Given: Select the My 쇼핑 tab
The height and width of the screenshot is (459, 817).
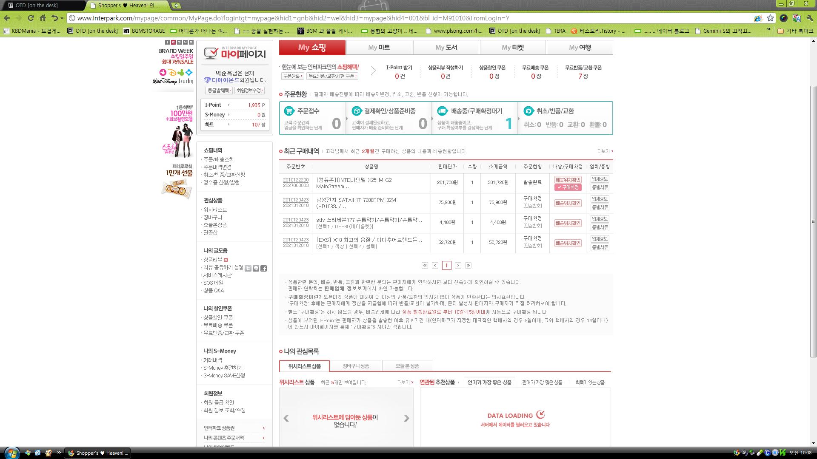Looking at the screenshot, I should [x=312, y=47].
